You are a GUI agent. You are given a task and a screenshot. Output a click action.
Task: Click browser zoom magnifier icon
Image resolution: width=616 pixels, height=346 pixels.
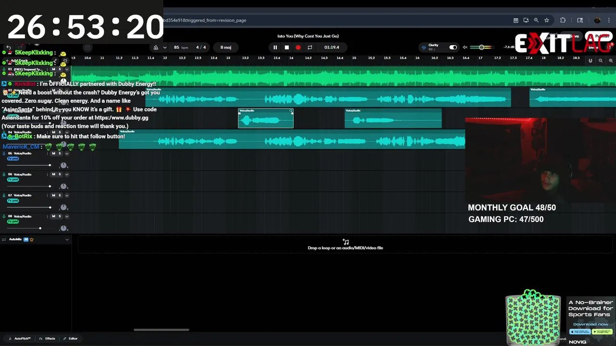[536, 20]
